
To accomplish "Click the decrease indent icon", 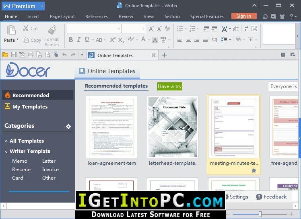I will pos(206,29).
